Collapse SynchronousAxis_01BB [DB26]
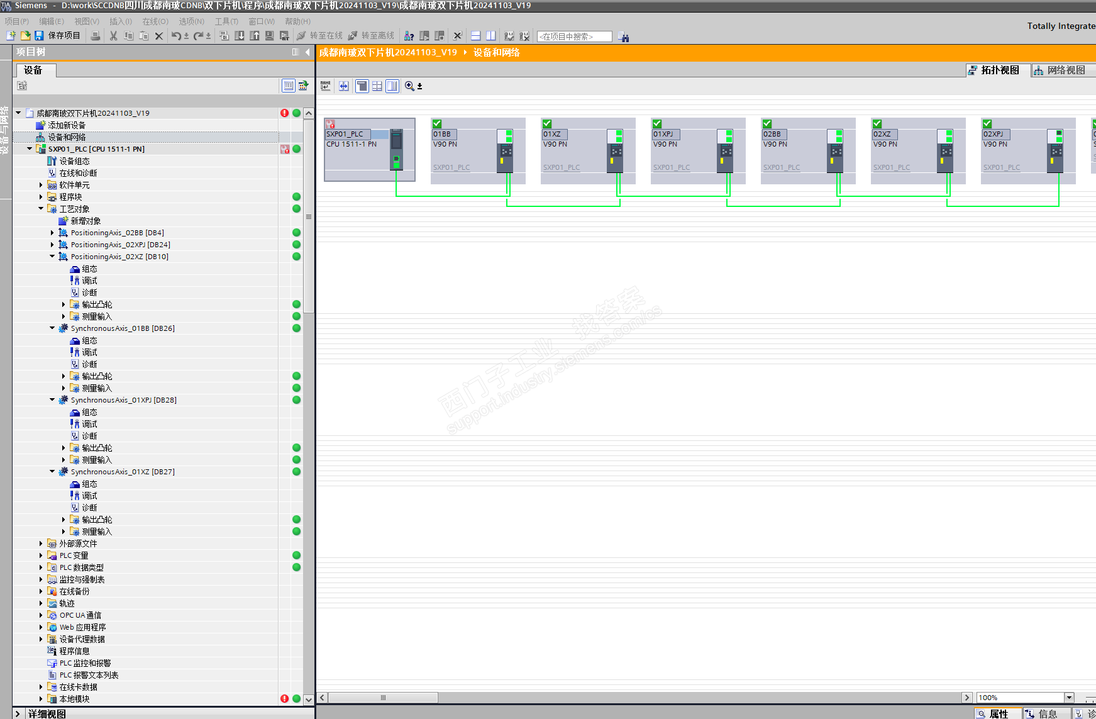This screenshot has width=1096, height=719. pos(52,328)
